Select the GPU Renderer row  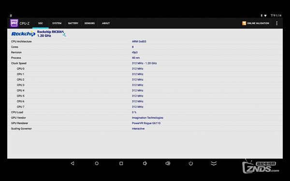click(x=145, y=123)
